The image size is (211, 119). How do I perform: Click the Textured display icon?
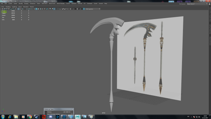click(43, 9)
